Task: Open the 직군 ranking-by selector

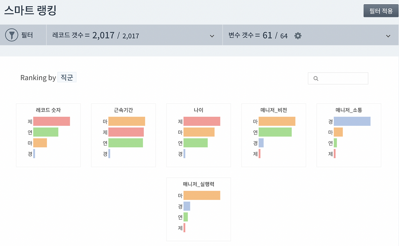Action: pos(67,77)
